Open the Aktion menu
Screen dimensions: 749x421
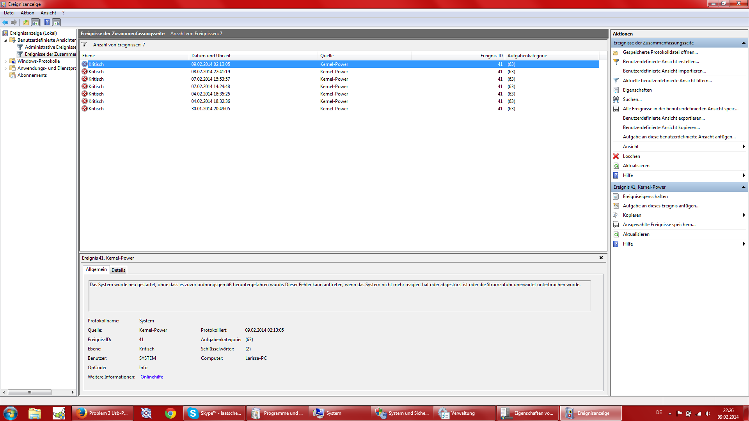27,13
